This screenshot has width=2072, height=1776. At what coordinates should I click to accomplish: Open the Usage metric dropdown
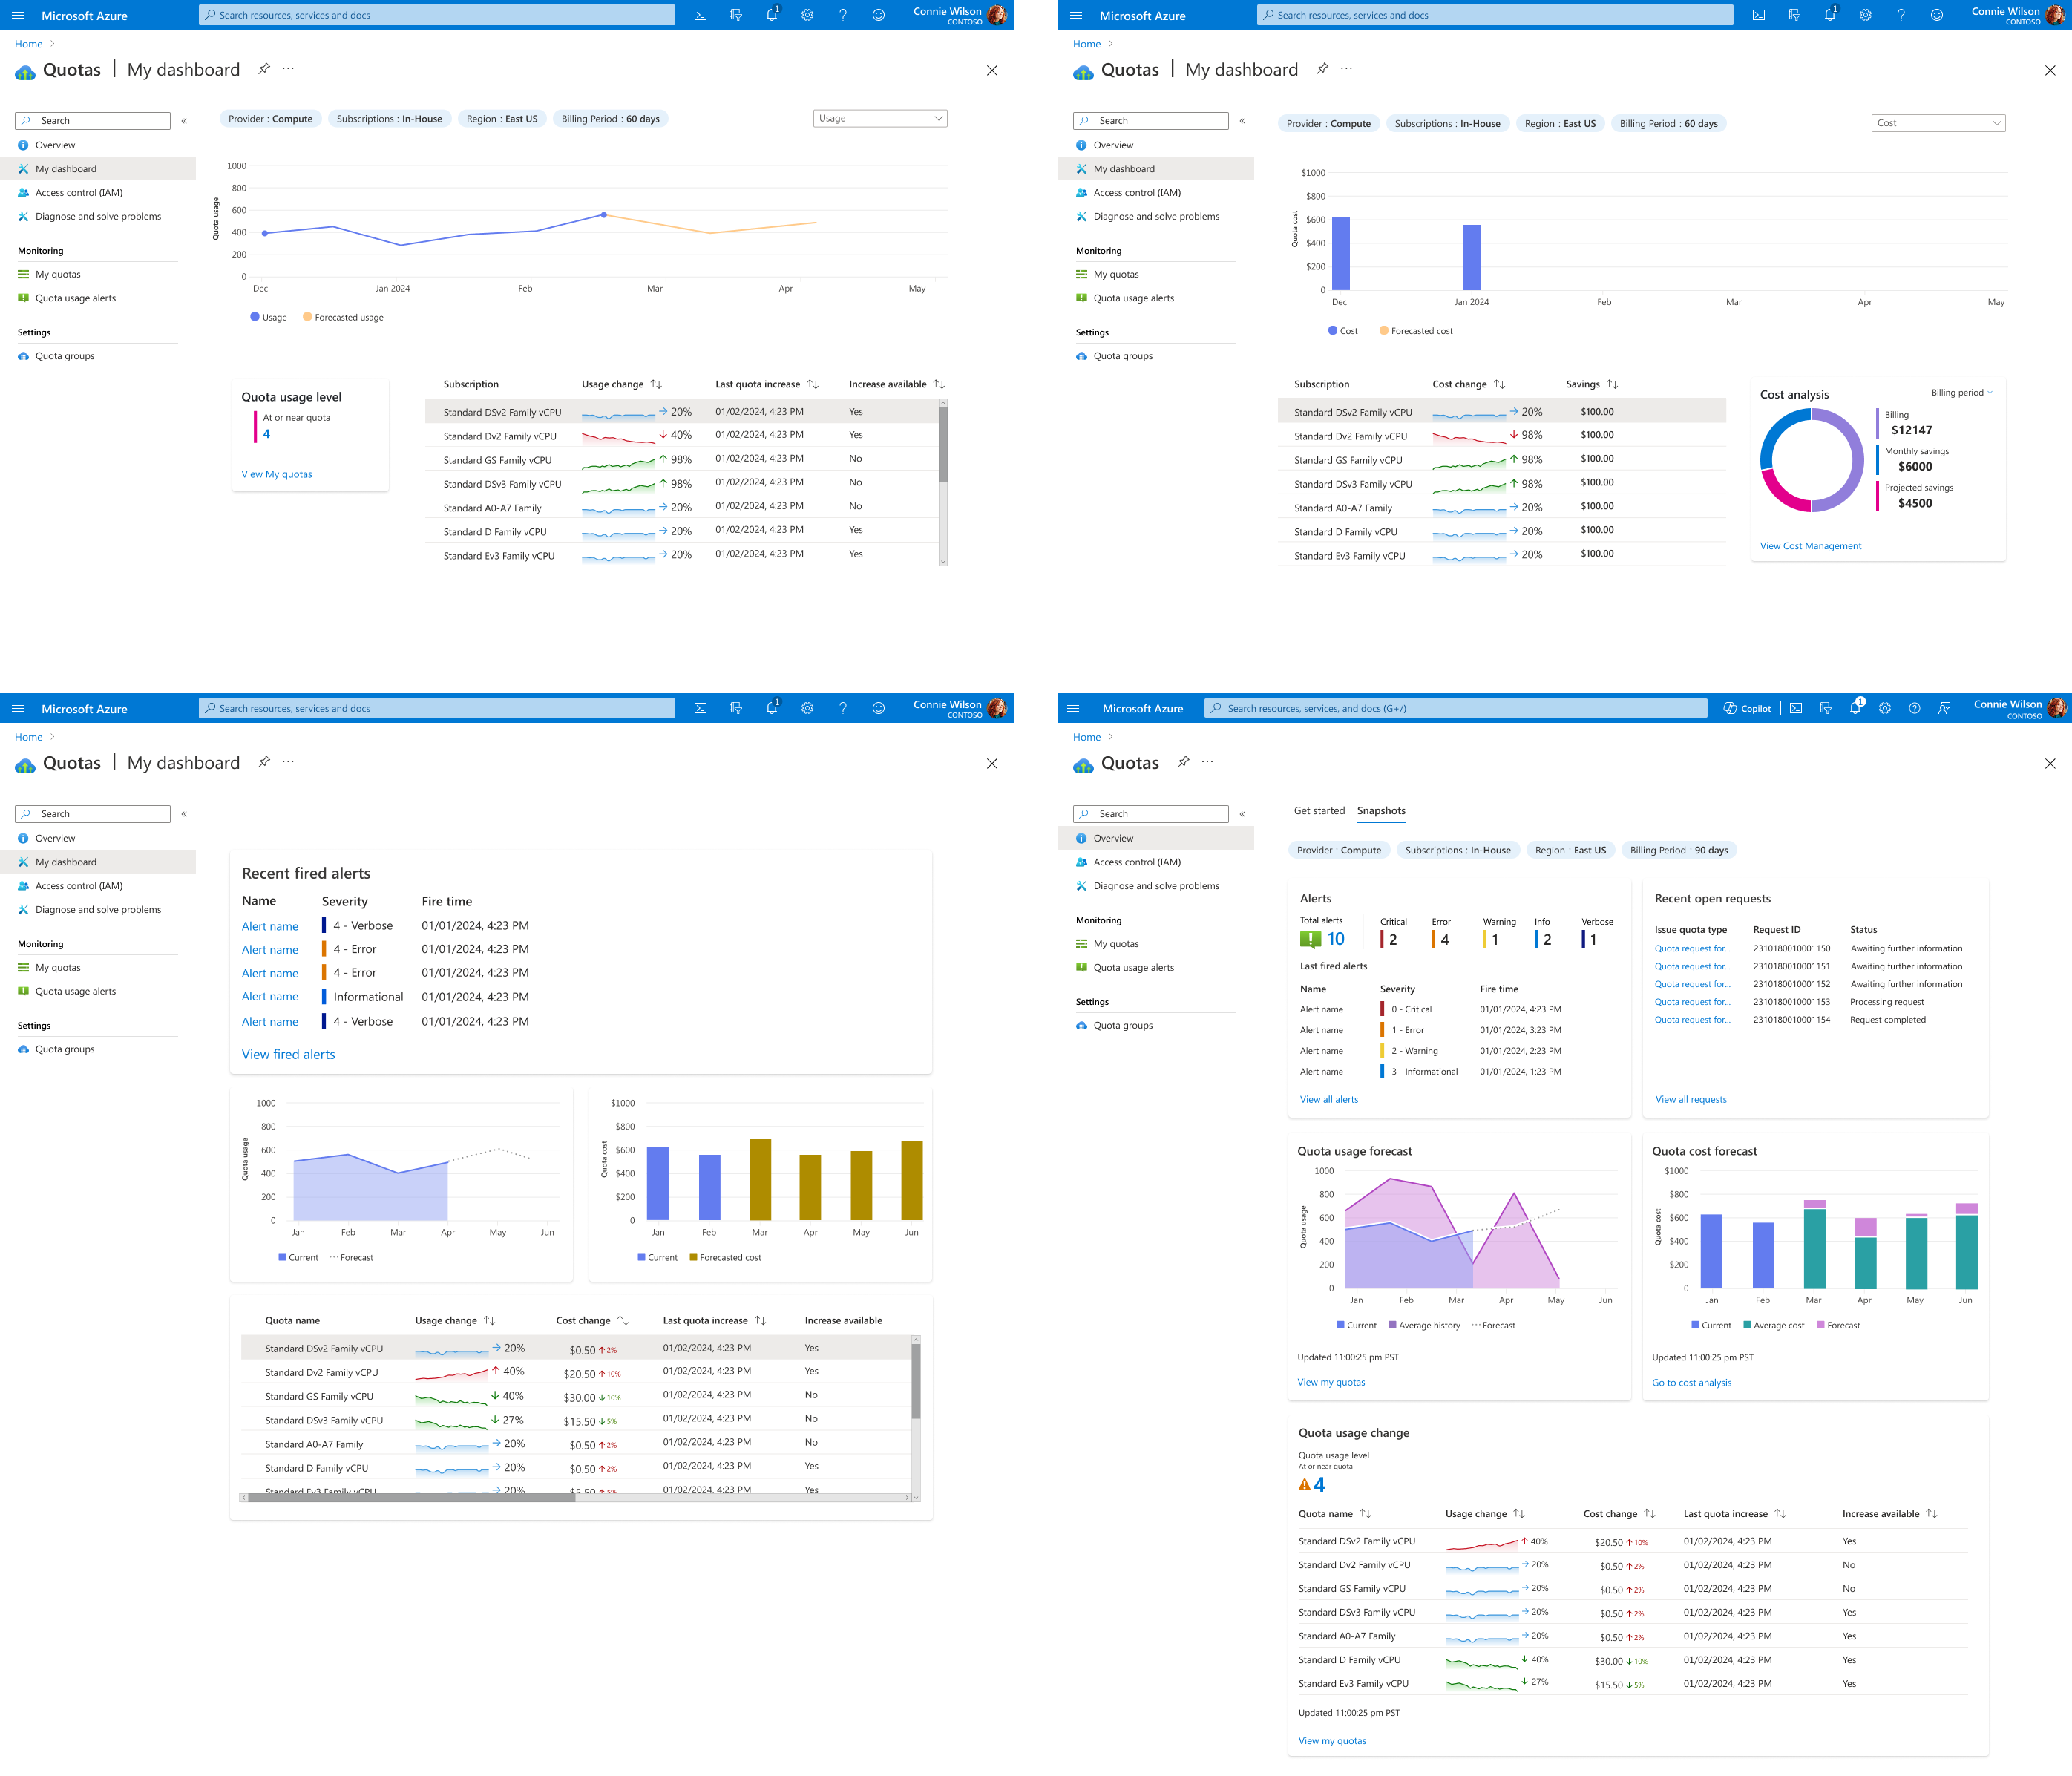[x=880, y=118]
